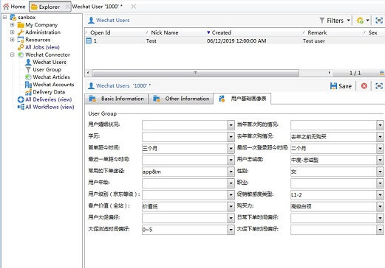The image size is (385, 268).
Task: Open the Filters menu
Action: click(334, 21)
